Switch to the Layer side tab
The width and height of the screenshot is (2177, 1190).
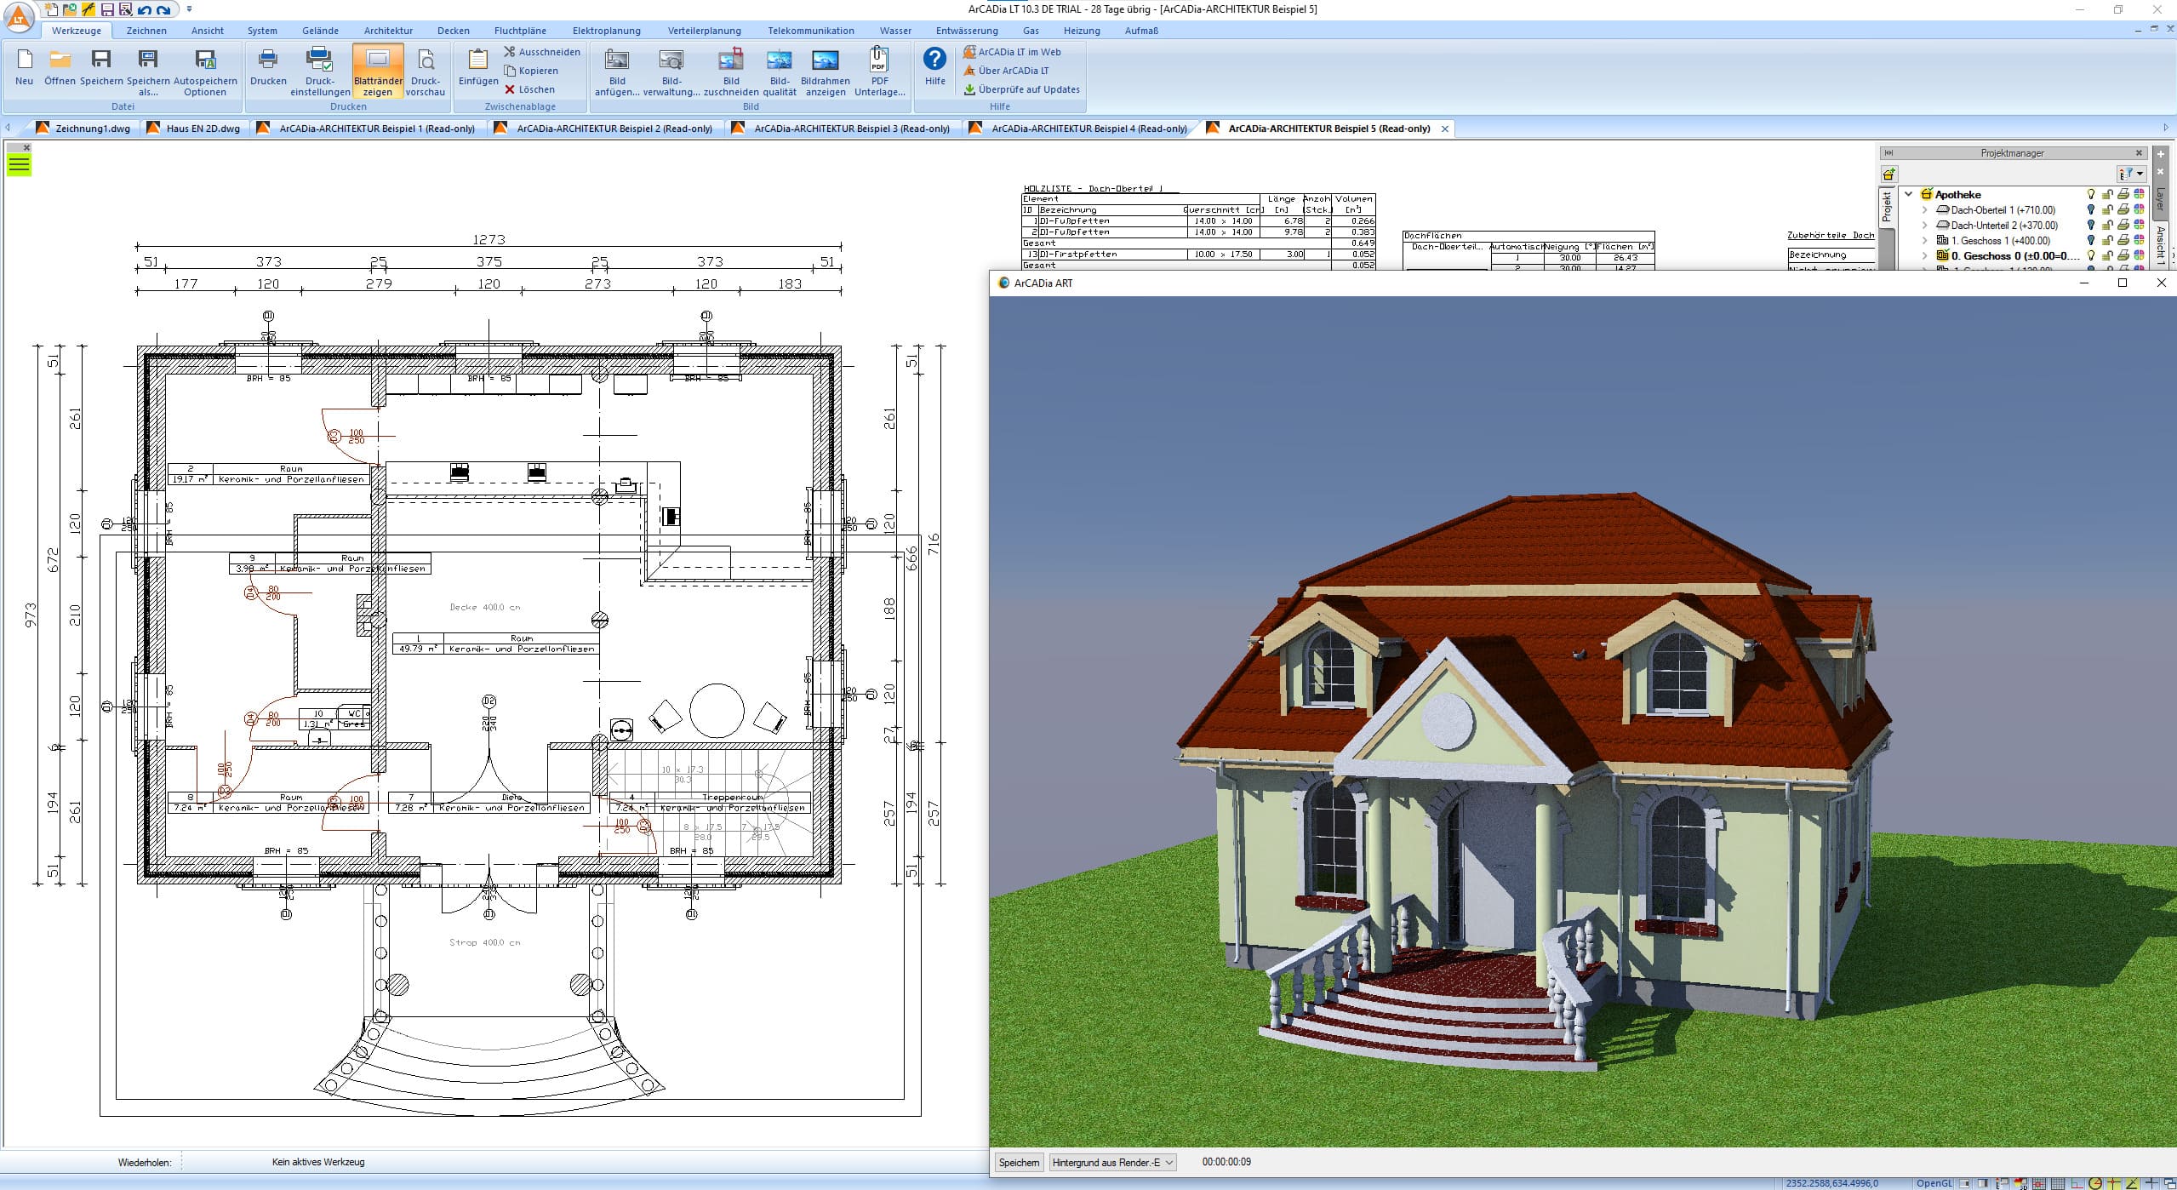[x=2159, y=200]
